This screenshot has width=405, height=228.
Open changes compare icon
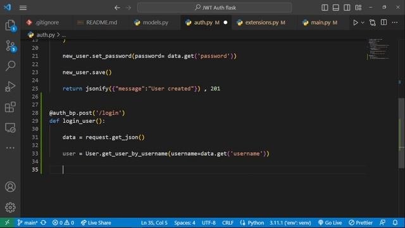pos(373,23)
